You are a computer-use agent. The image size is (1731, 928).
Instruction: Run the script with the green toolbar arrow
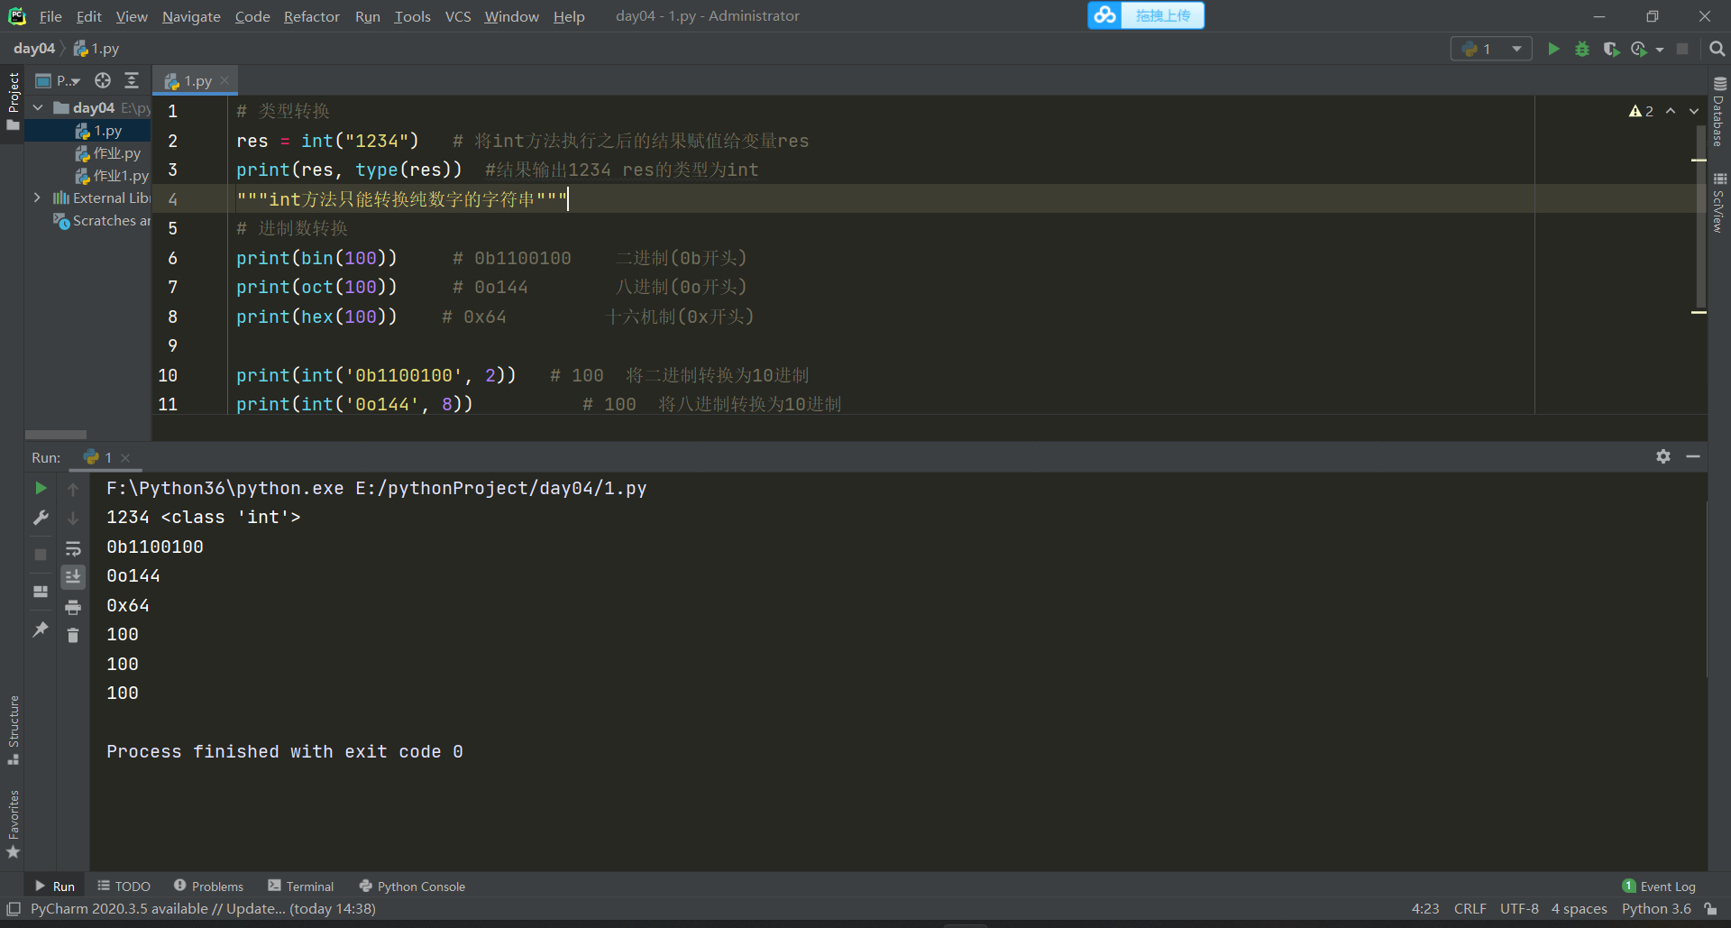1553,49
